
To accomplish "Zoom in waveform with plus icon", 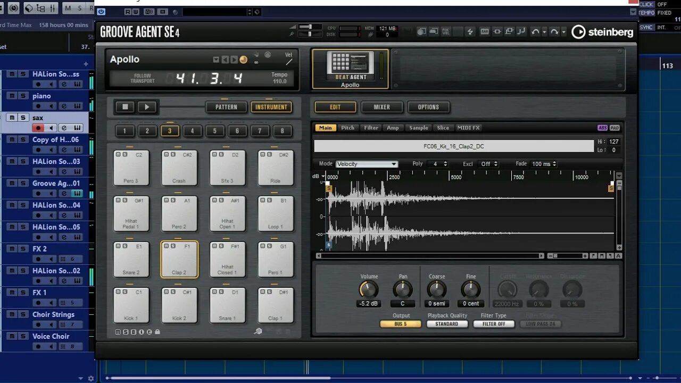I will pyautogui.click(x=585, y=256).
